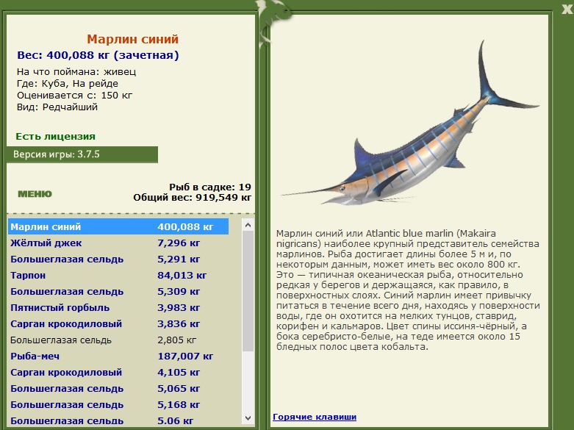Click the fish list scroll-up arrow
This screenshot has width=574, height=430.
tap(248, 225)
